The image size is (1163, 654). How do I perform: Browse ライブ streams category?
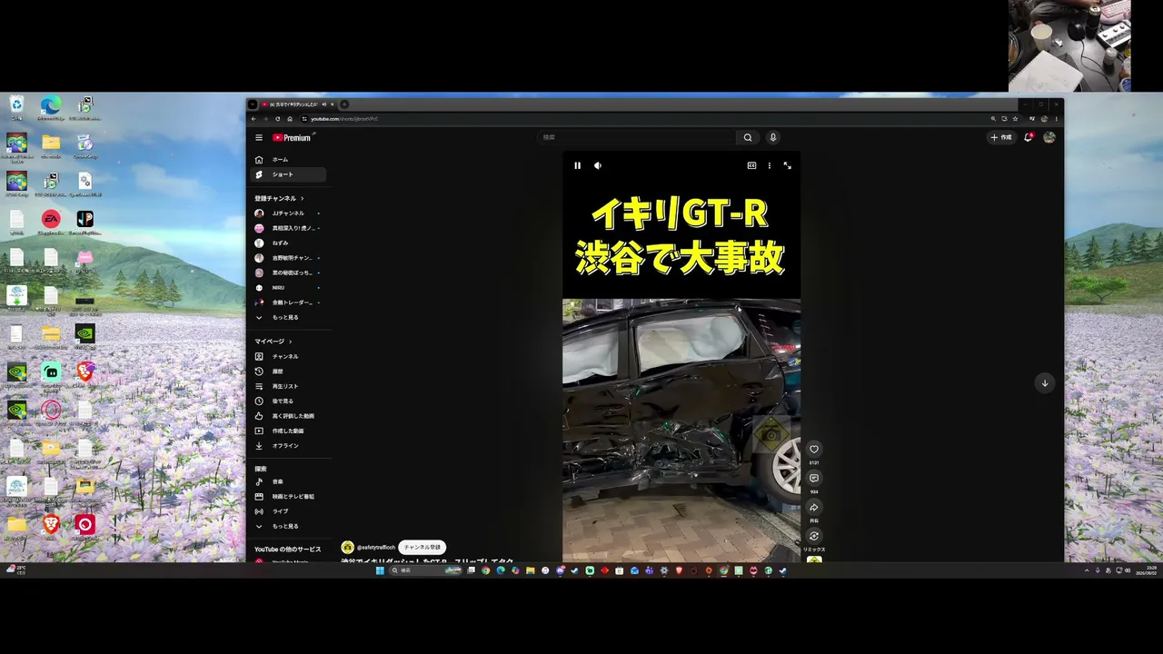point(287,511)
